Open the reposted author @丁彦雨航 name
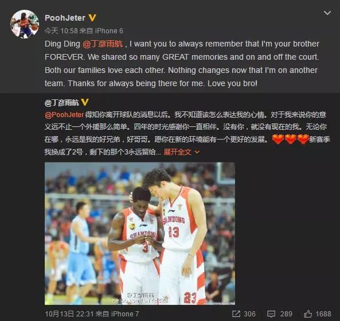The image size is (340, 321). pyautogui.click(x=61, y=102)
